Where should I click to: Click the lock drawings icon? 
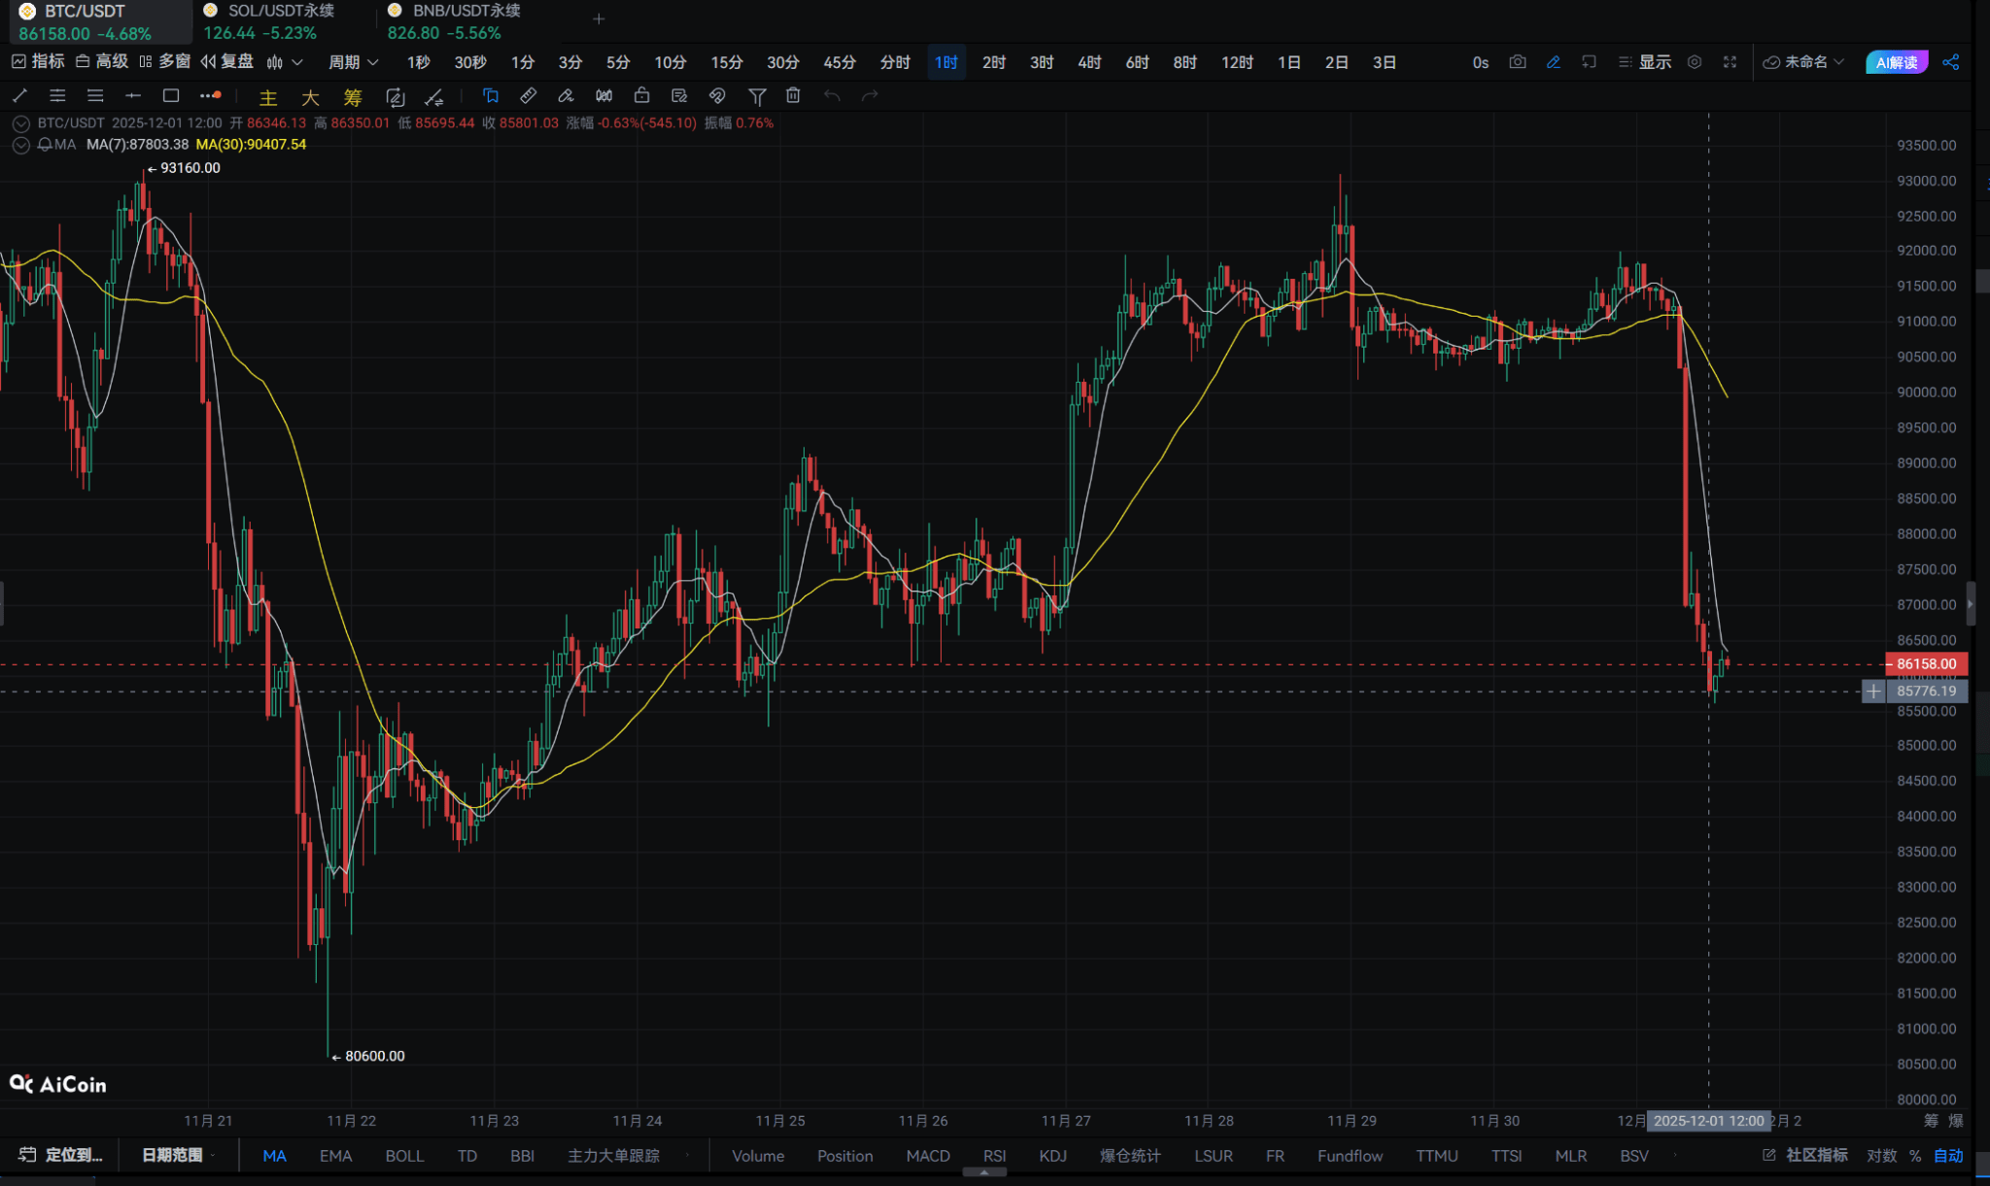tap(641, 95)
